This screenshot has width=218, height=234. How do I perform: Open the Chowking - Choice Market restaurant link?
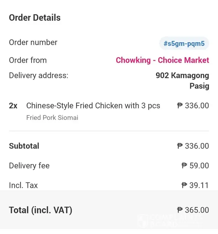click(162, 60)
